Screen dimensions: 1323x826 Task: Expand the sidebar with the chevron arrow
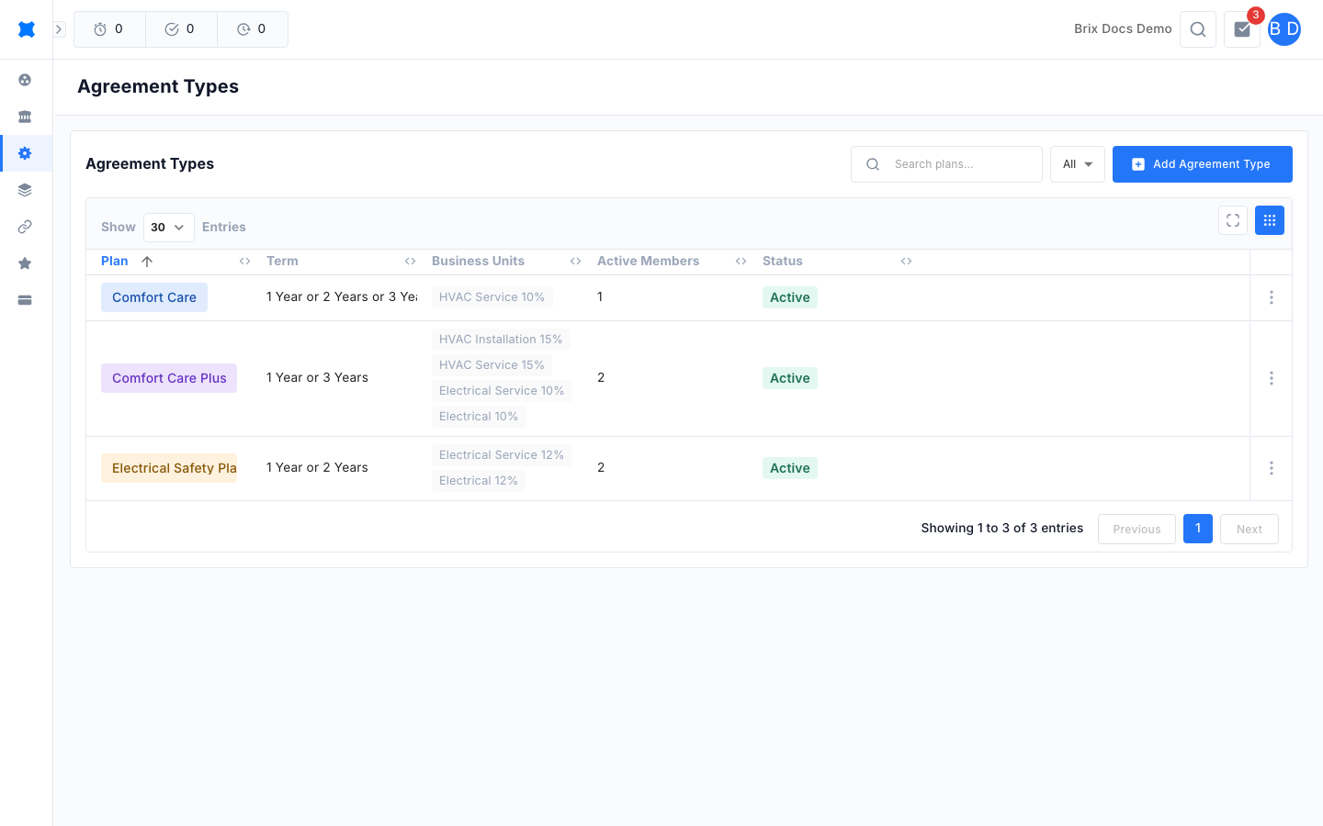(x=59, y=29)
